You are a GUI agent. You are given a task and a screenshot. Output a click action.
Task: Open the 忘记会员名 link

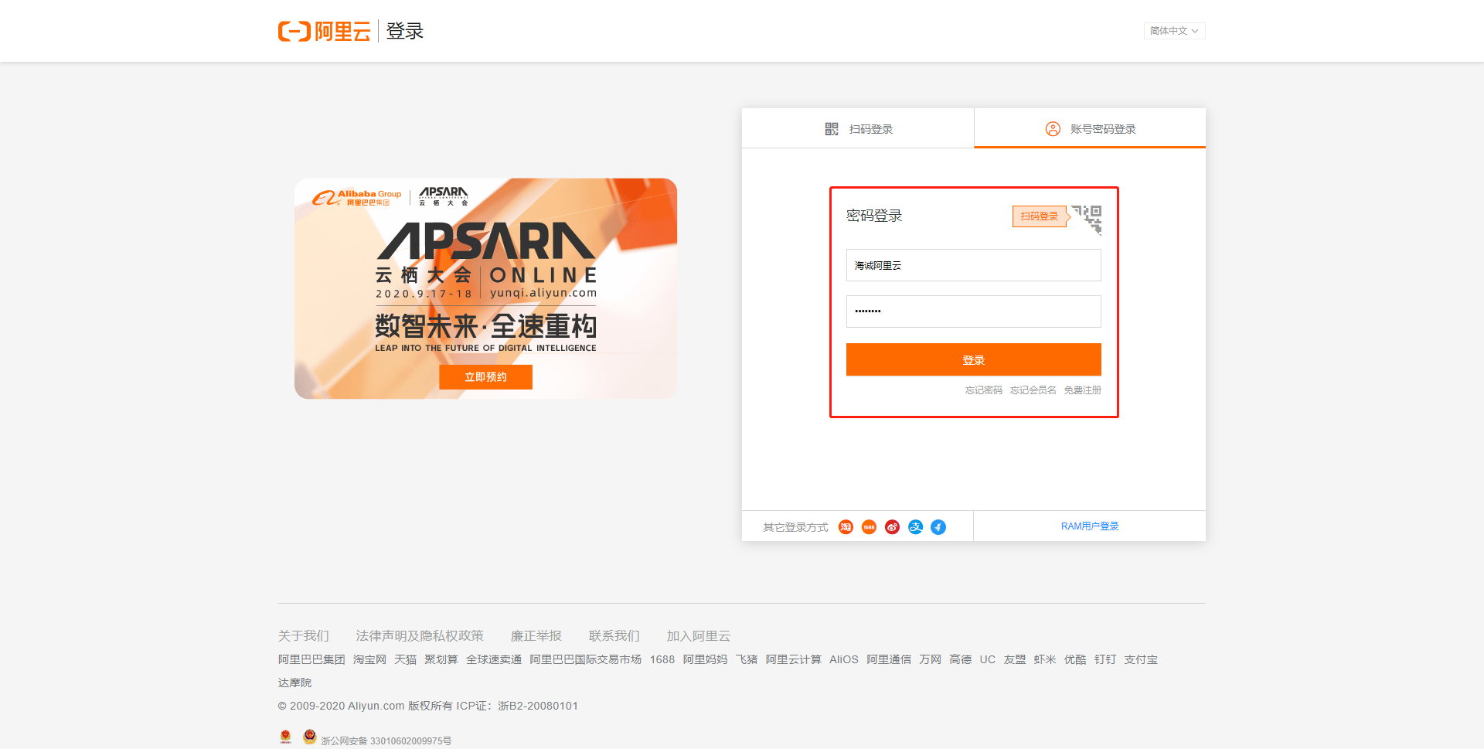point(1033,390)
